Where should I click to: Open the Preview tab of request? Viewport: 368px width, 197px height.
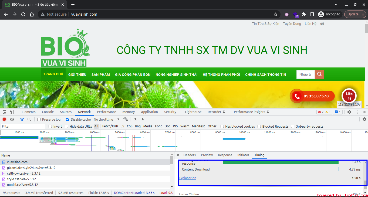207,155
